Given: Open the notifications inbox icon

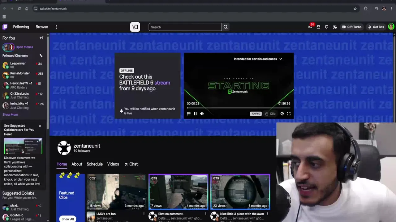Looking at the screenshot, I should 318,27.
